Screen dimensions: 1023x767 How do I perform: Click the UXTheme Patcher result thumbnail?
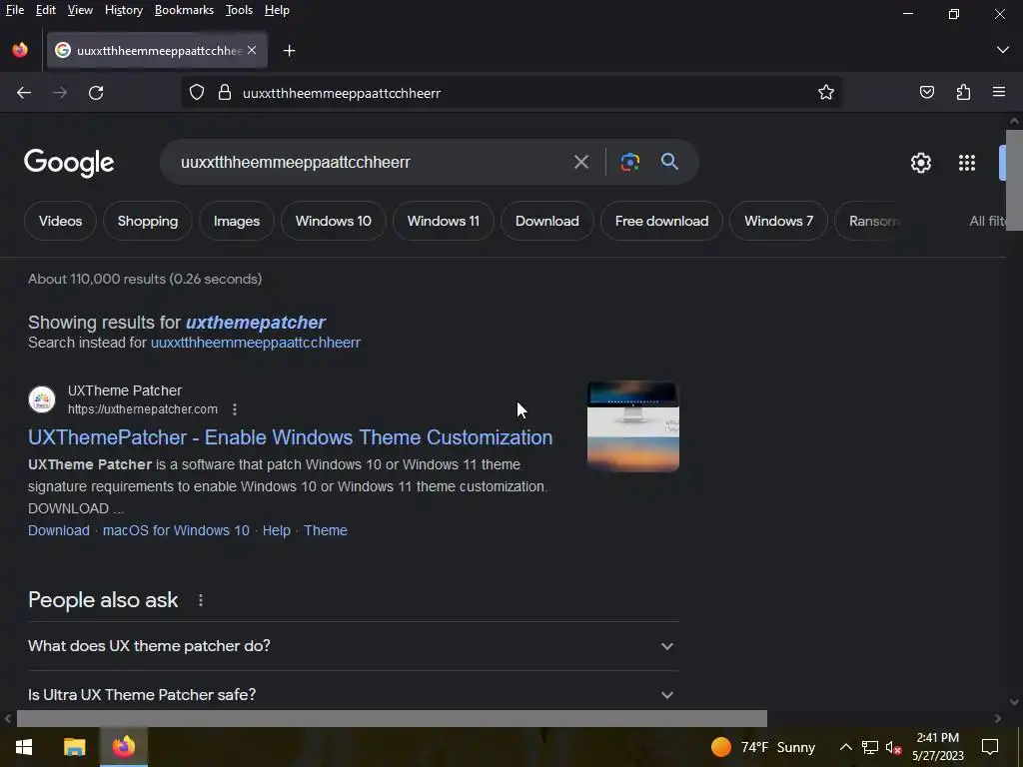pos(632,425)
